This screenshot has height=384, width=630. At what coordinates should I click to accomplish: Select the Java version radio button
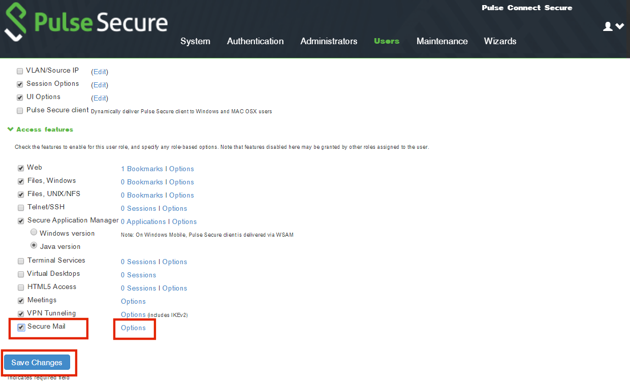34,246
